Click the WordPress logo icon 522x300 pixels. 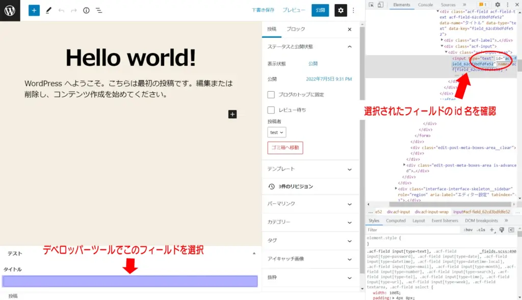point(10,10)
